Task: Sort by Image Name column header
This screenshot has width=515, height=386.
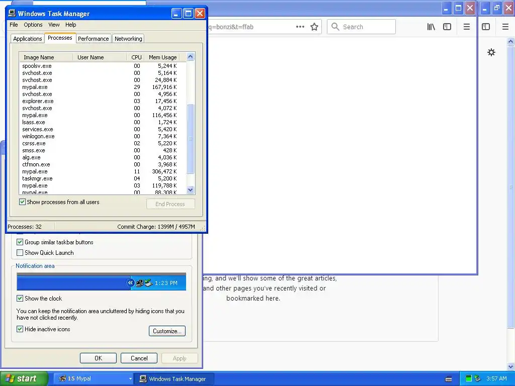Action: click(46, 57)
